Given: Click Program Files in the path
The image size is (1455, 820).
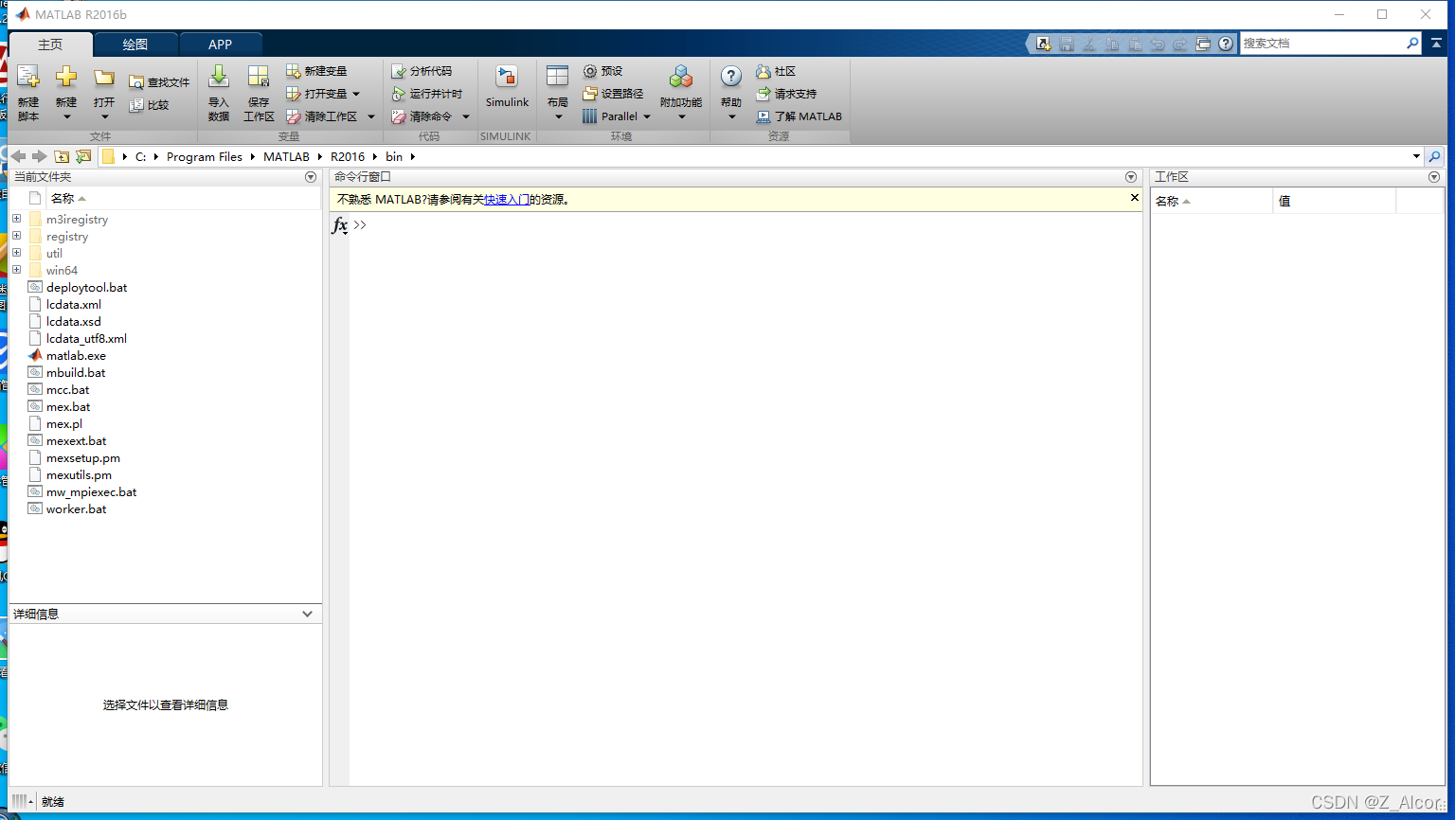Looking at the screenshot, I should [205, 157].
